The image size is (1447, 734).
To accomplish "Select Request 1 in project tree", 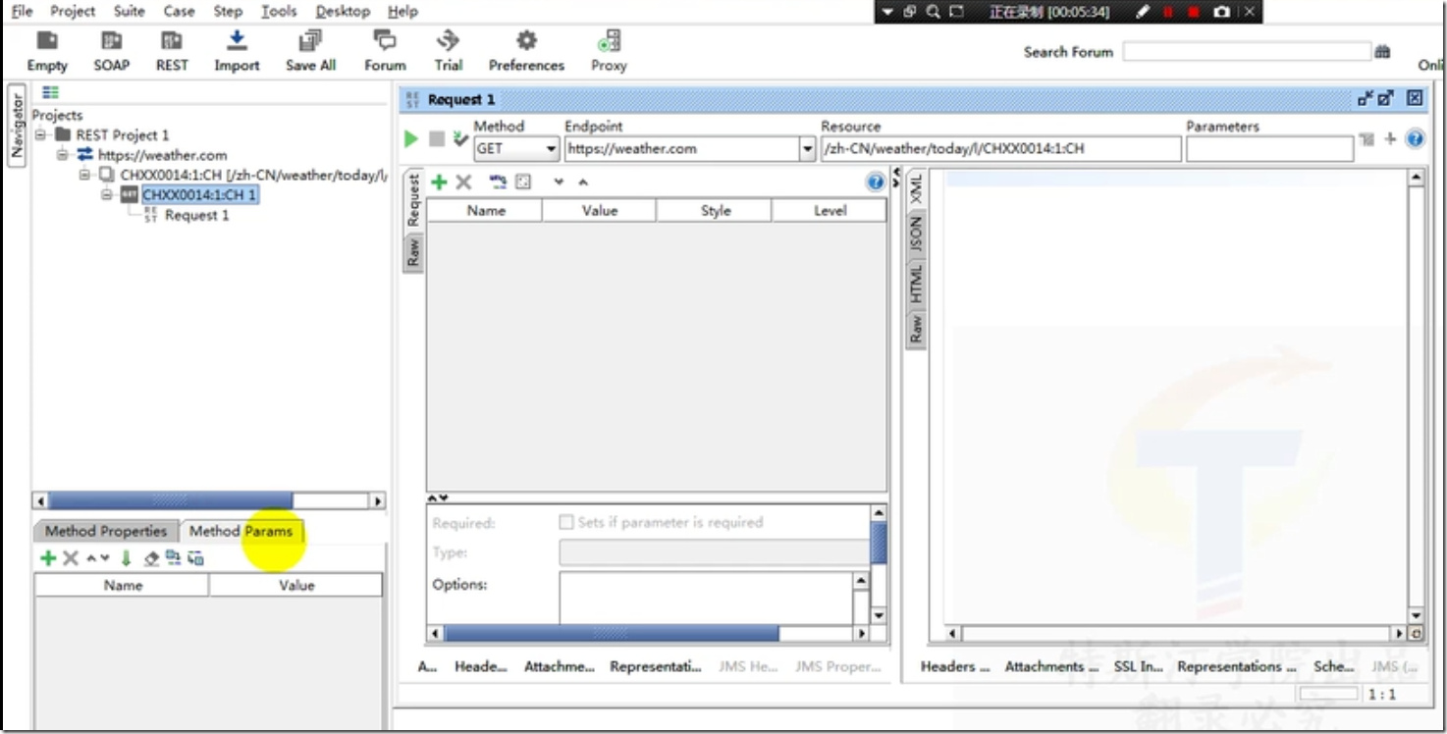I will 196,215.
